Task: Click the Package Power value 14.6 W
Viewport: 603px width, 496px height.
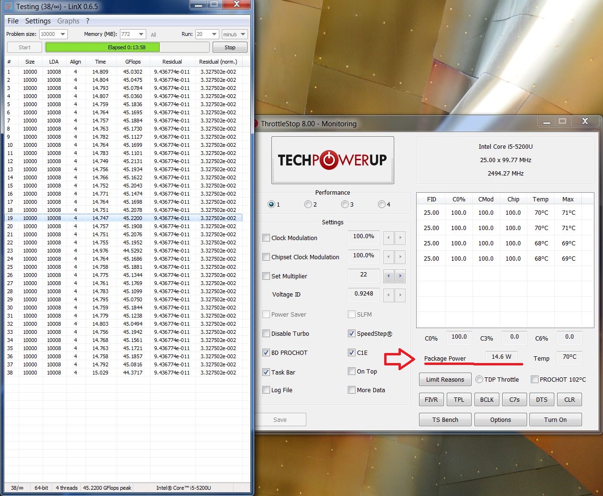Action: (501, 357)
